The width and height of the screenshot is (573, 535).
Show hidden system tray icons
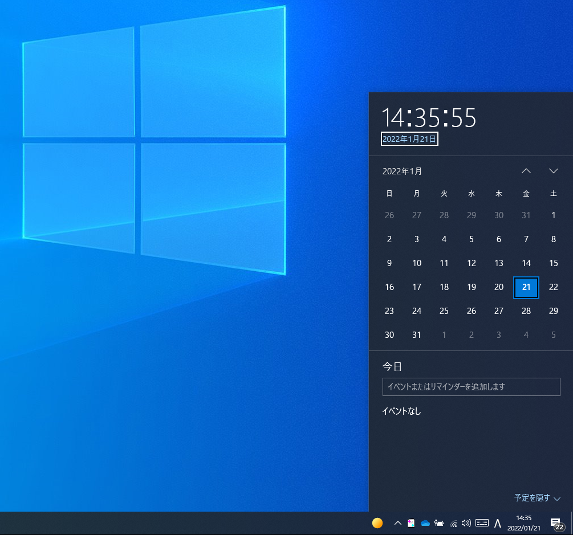(398, 523)
